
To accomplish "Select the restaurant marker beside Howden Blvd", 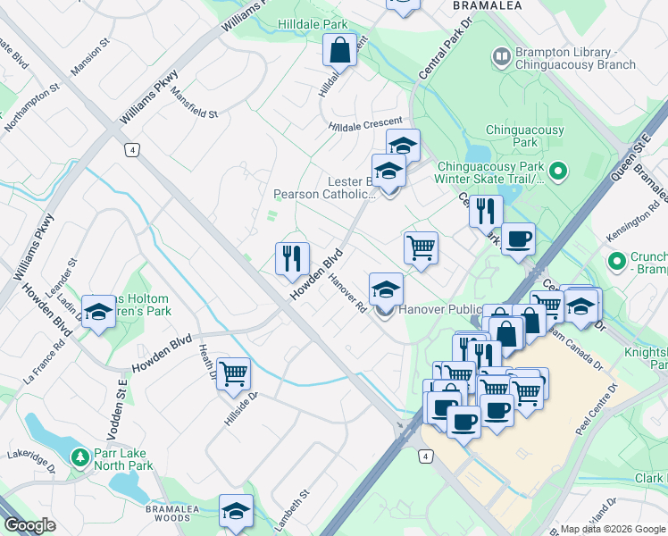I will point(292,259).
